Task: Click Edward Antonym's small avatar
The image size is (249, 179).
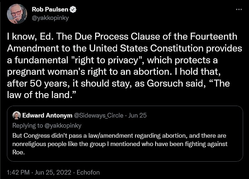Action: 16,115
